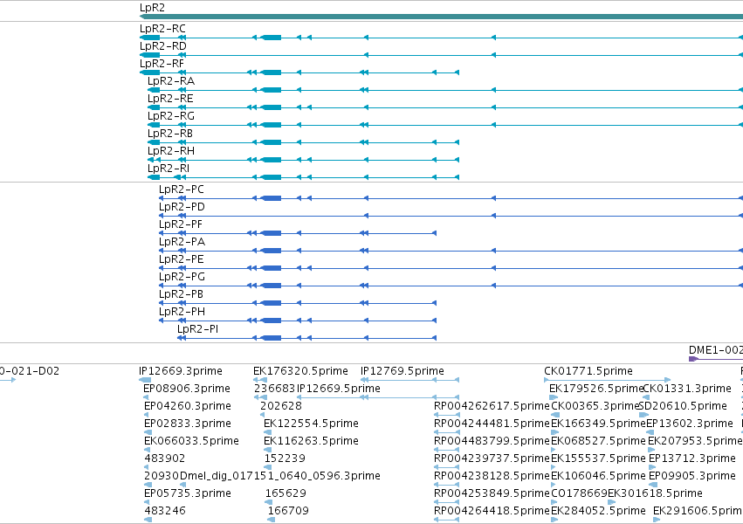Select the LpR2-RF transcript label
This screenshot has height=524, width=743.
coord(162,64)
